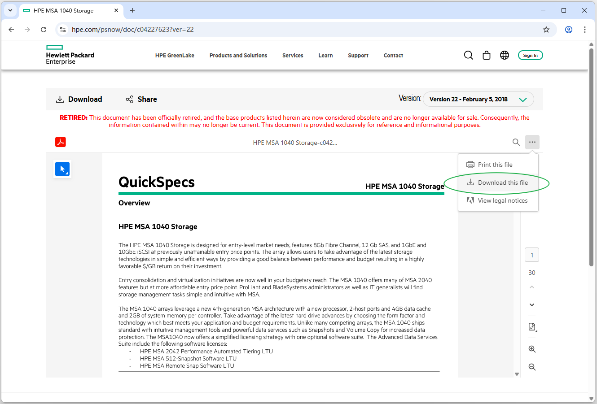Open a new browser tab
597x404 pixels.
(x=132, y=10)
